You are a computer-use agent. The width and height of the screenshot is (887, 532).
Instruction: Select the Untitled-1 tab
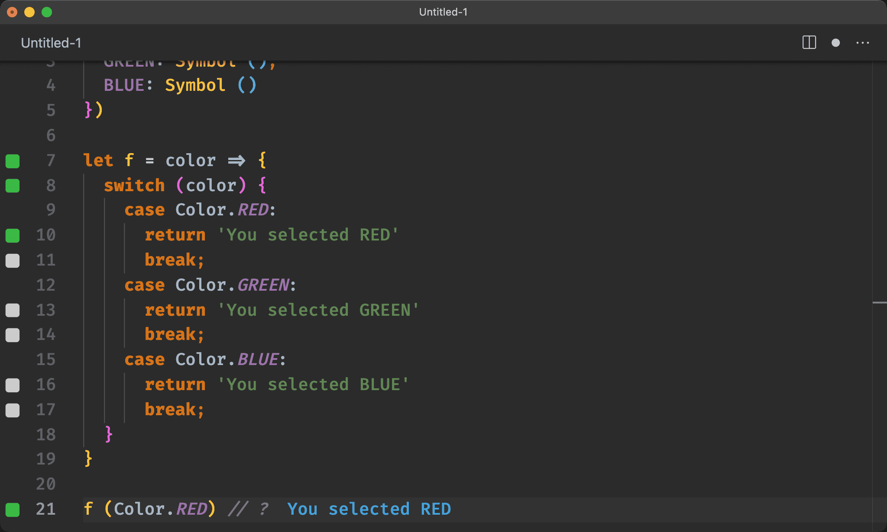pyautogui.click(x=51, y=43)
